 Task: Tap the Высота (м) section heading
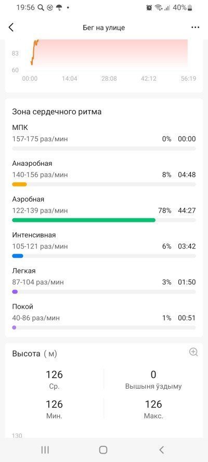pos(34,354)
